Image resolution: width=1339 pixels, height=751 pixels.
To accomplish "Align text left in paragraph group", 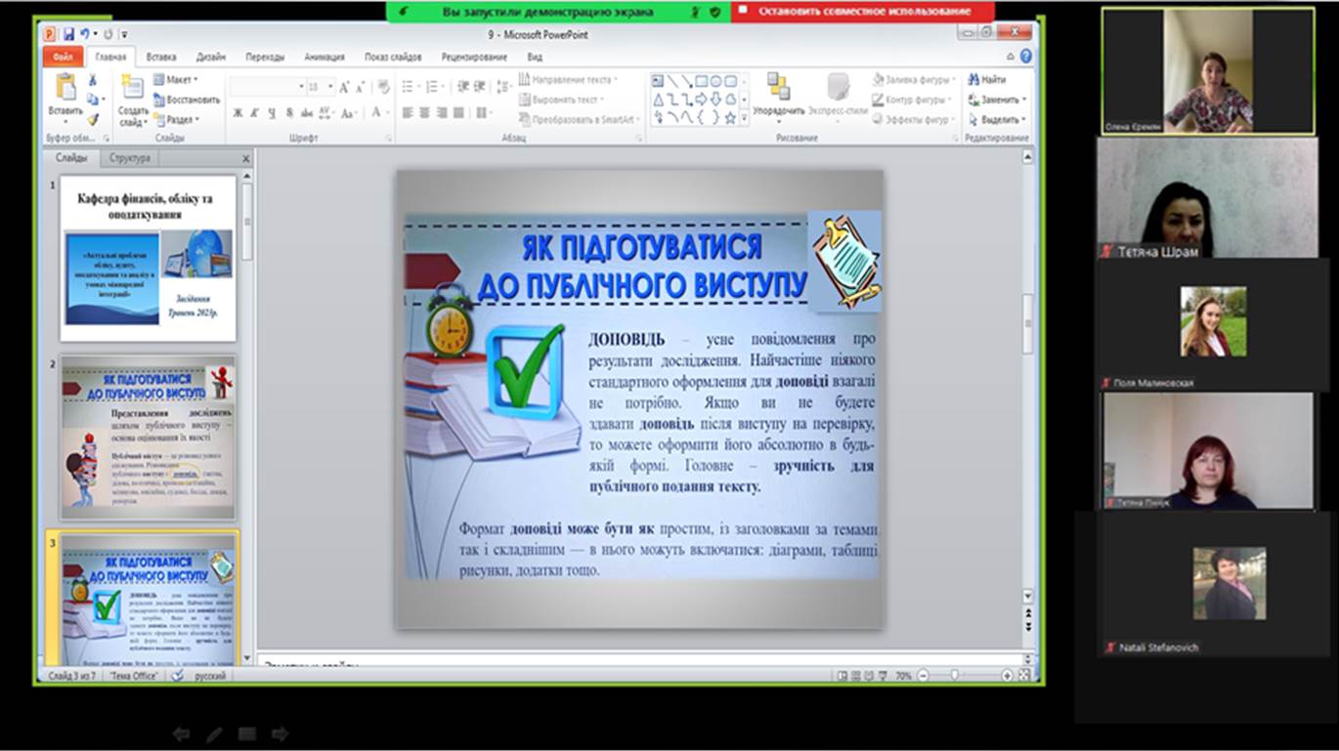I will (x=408, y=113).
